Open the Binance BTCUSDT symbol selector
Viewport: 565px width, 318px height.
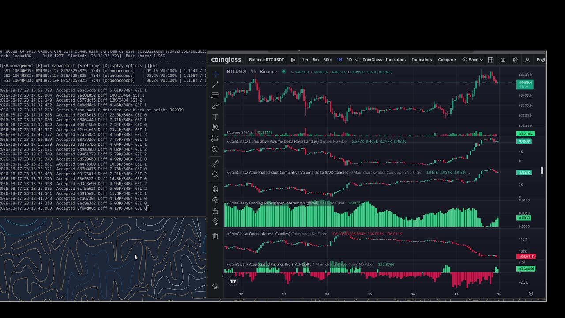(267, 60)
